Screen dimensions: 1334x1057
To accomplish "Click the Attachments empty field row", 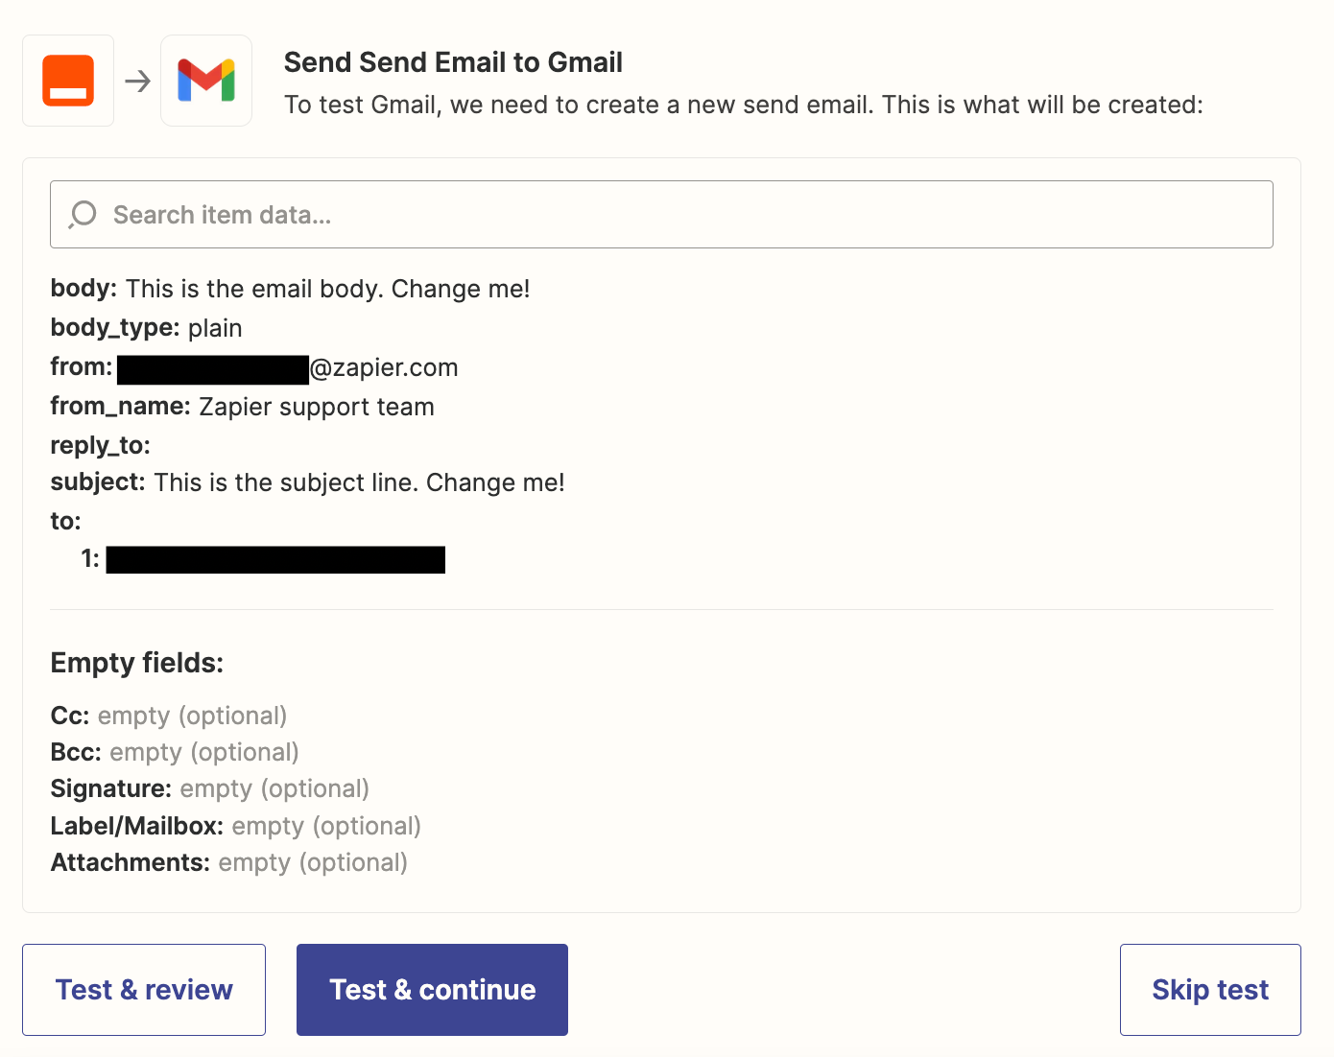I will point(228,862).
